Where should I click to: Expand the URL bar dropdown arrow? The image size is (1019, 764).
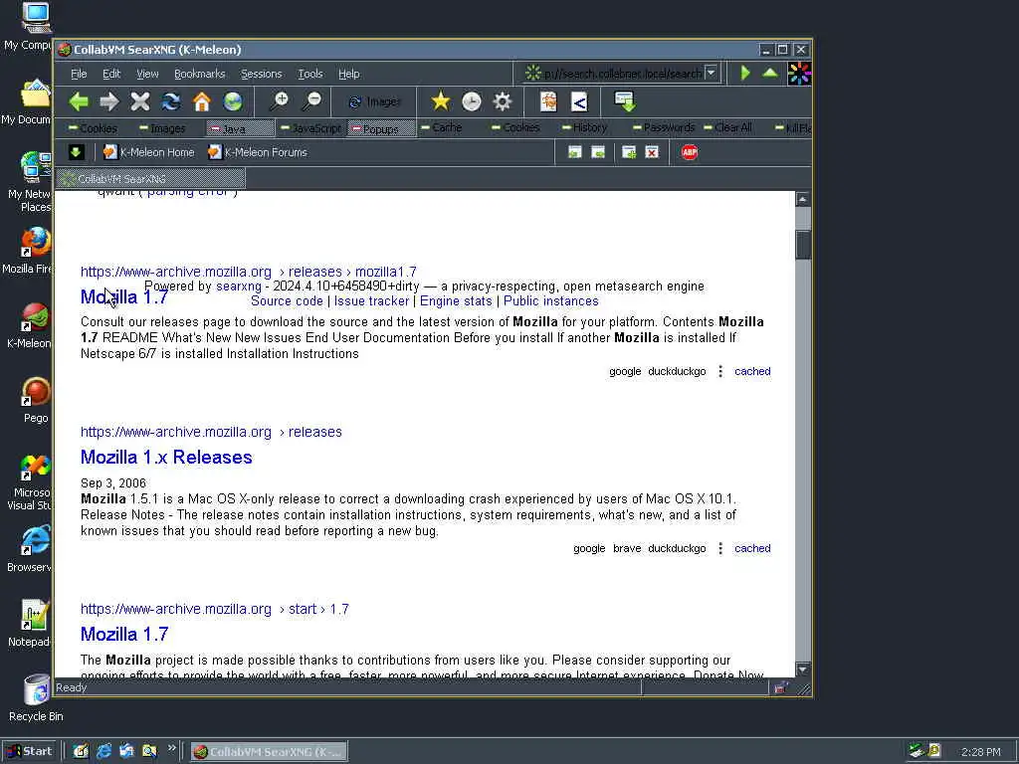pyautogui.click(x=711, y=73)
